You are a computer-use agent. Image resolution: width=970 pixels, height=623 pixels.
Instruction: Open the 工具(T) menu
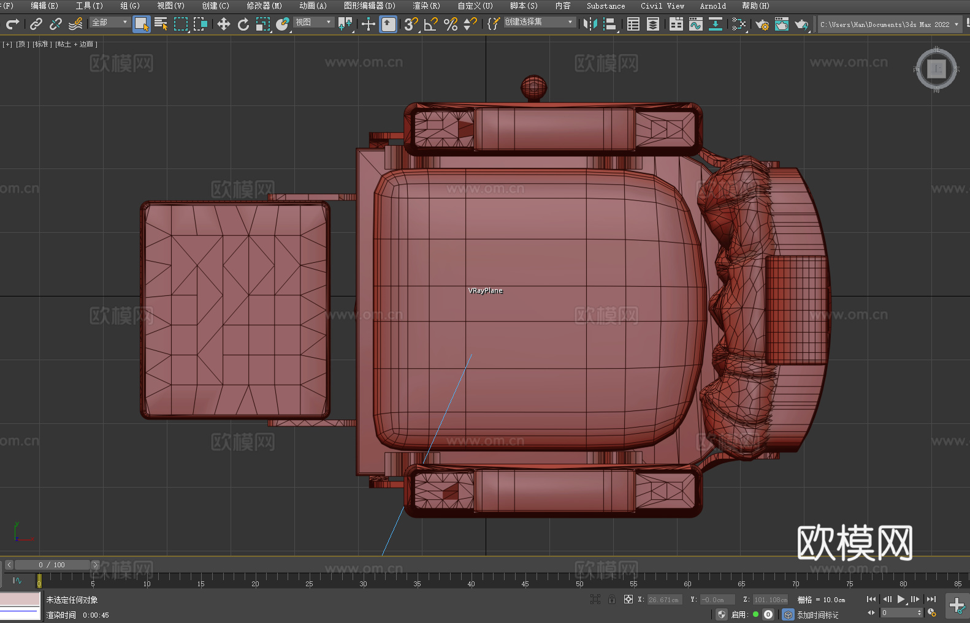(89, 6)
